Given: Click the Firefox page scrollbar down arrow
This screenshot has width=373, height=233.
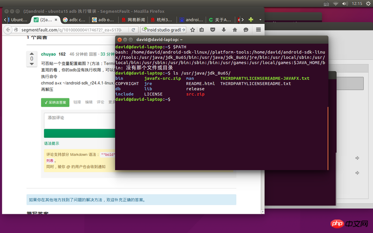Looking at the screenshot, I should point(262,212).
